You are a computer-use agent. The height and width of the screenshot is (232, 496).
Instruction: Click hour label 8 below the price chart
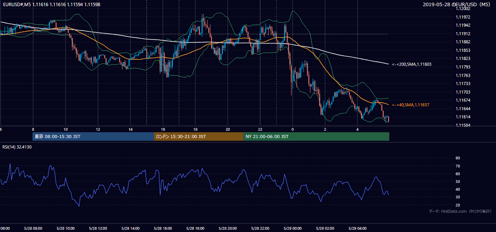pos(33,130)
